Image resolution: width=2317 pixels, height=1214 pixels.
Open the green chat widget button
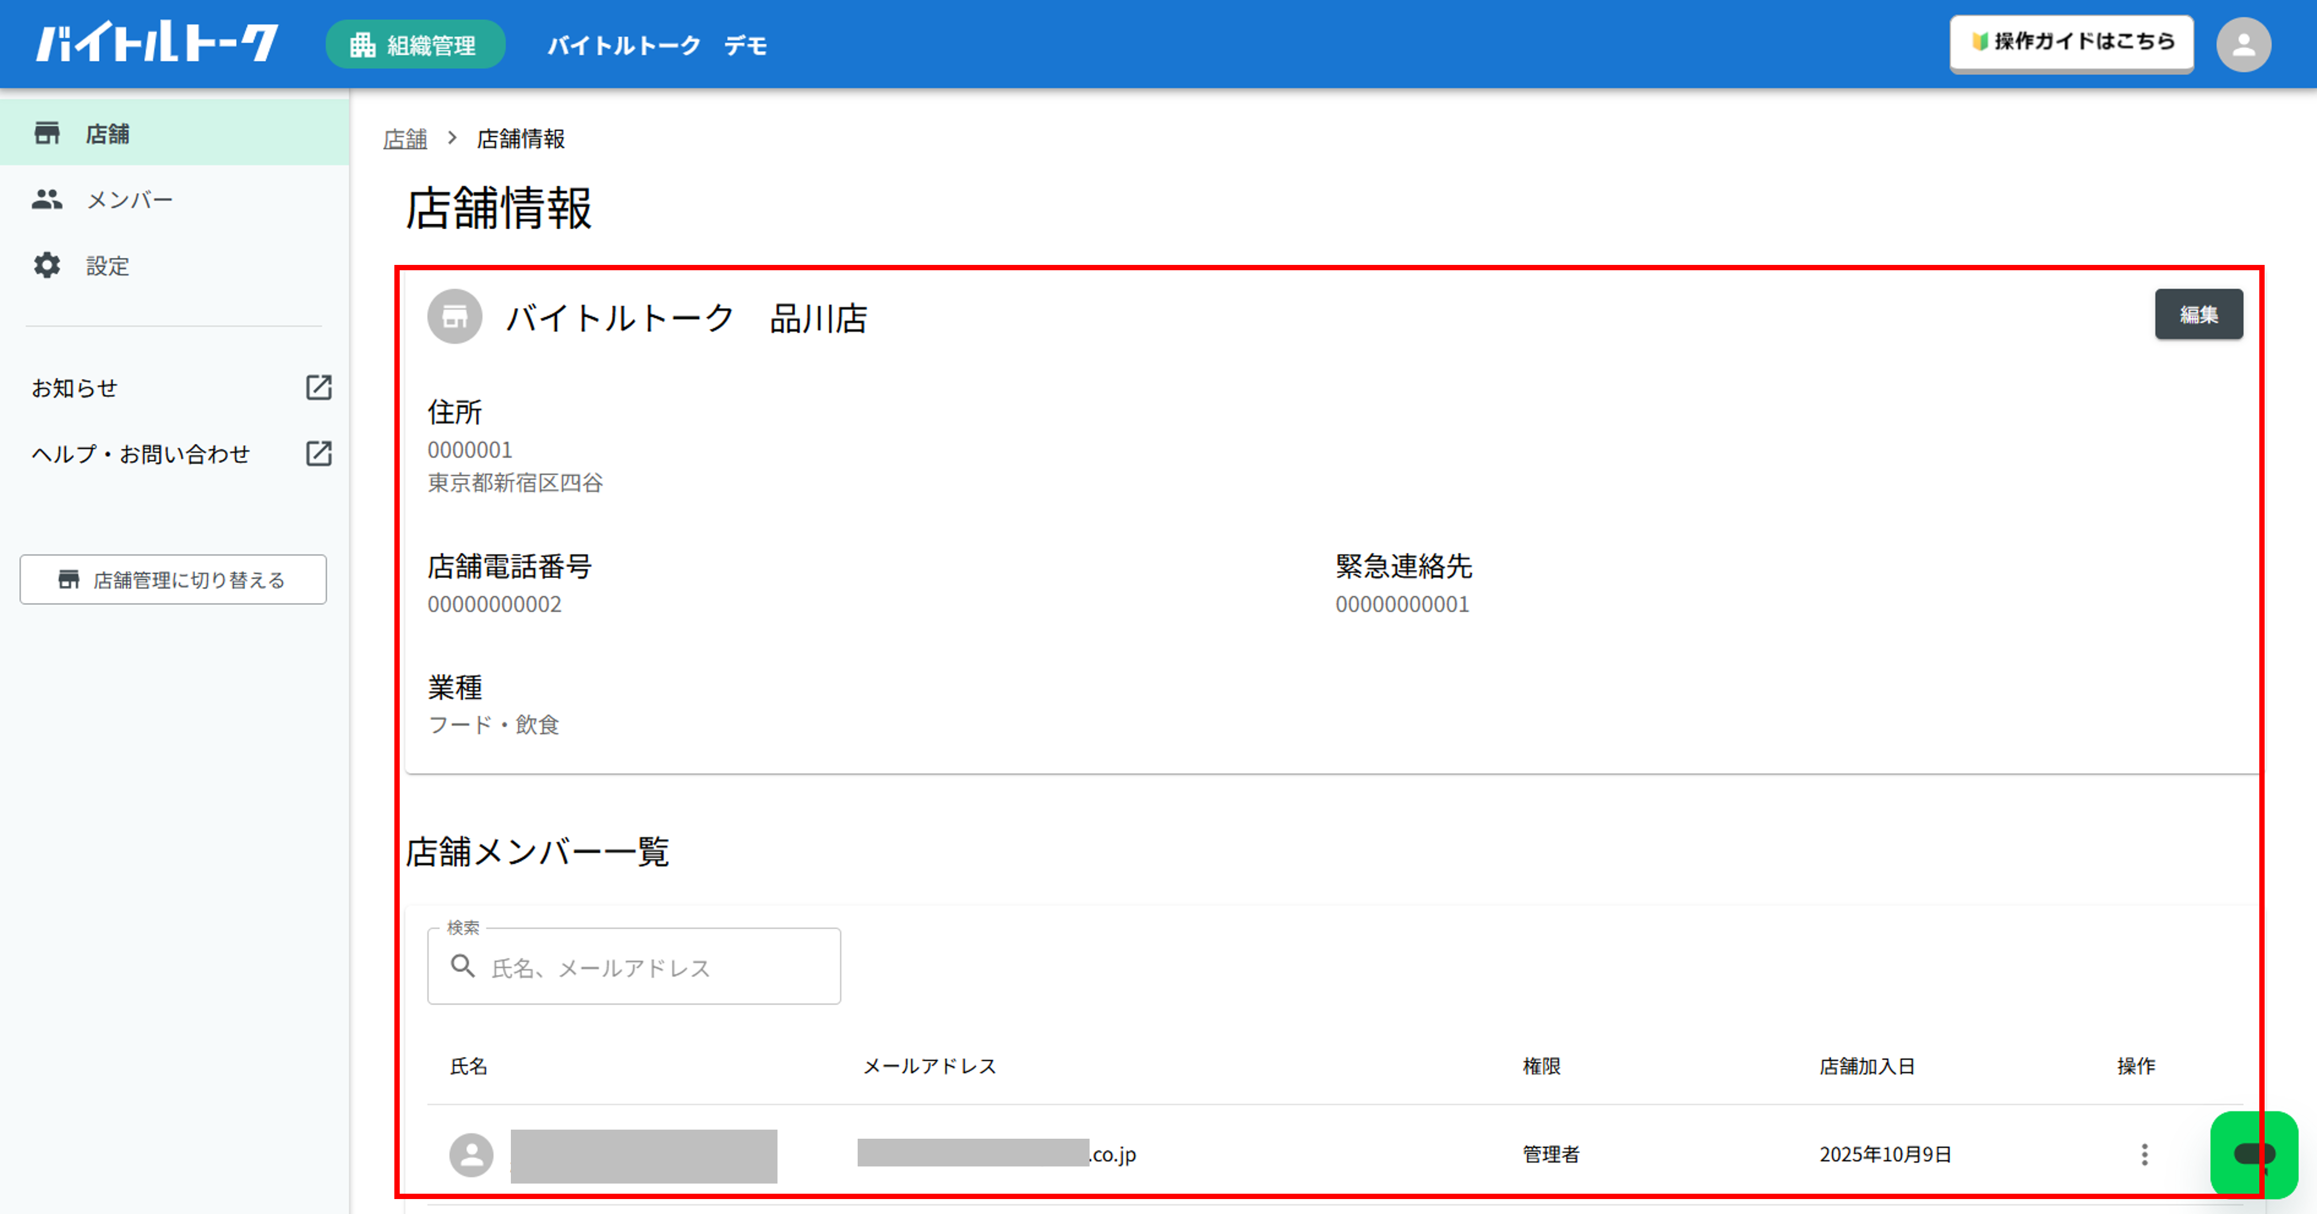[x=2254, y=1155]
